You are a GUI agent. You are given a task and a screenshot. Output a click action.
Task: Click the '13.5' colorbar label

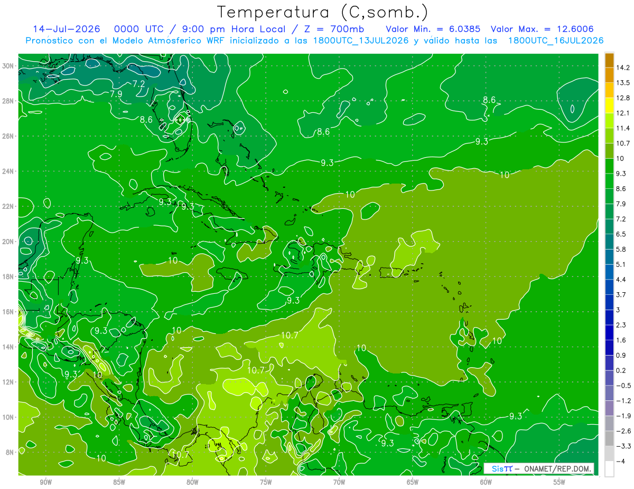click(x=623, y=83)
